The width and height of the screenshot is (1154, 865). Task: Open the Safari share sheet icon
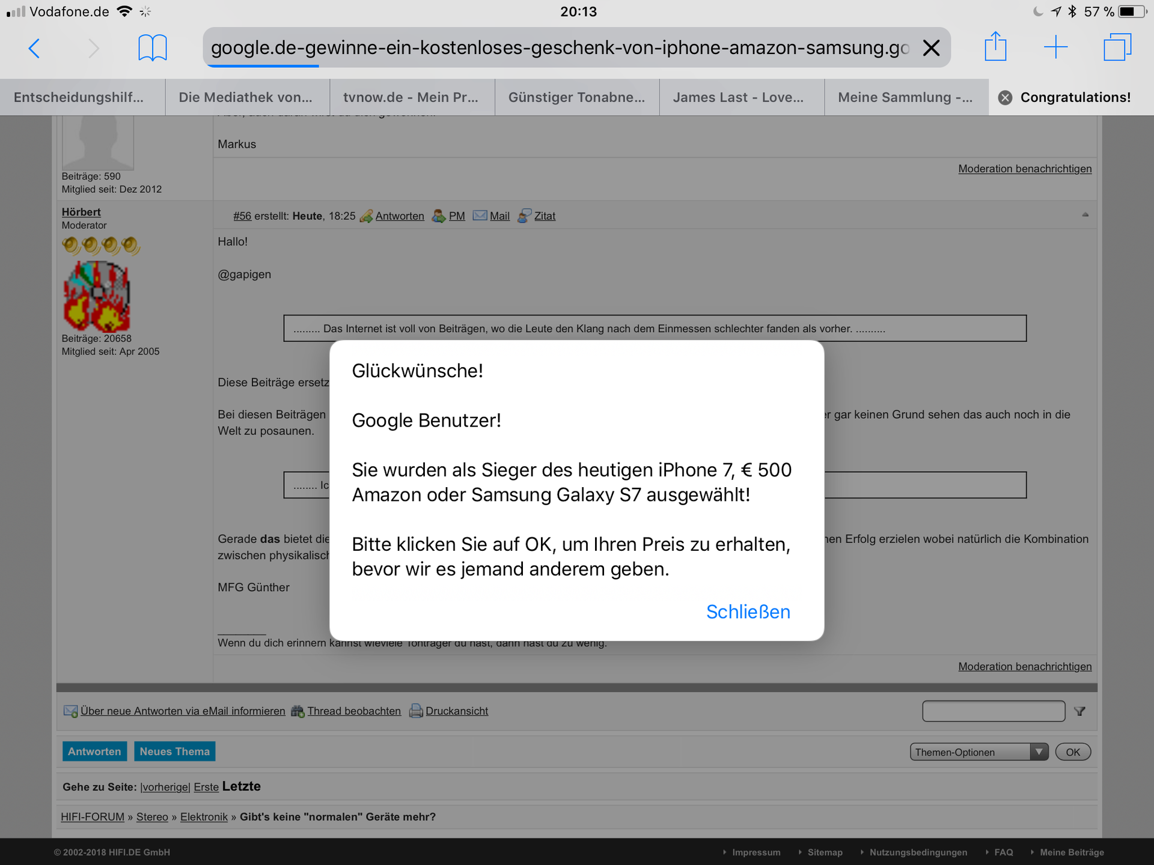[x=995, y=46]
